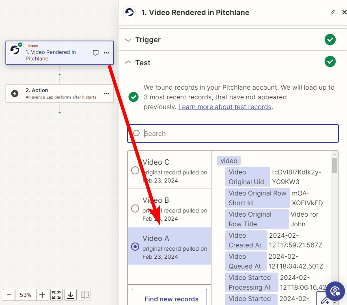Click the Video Original Row Title label

coord(257,219)
